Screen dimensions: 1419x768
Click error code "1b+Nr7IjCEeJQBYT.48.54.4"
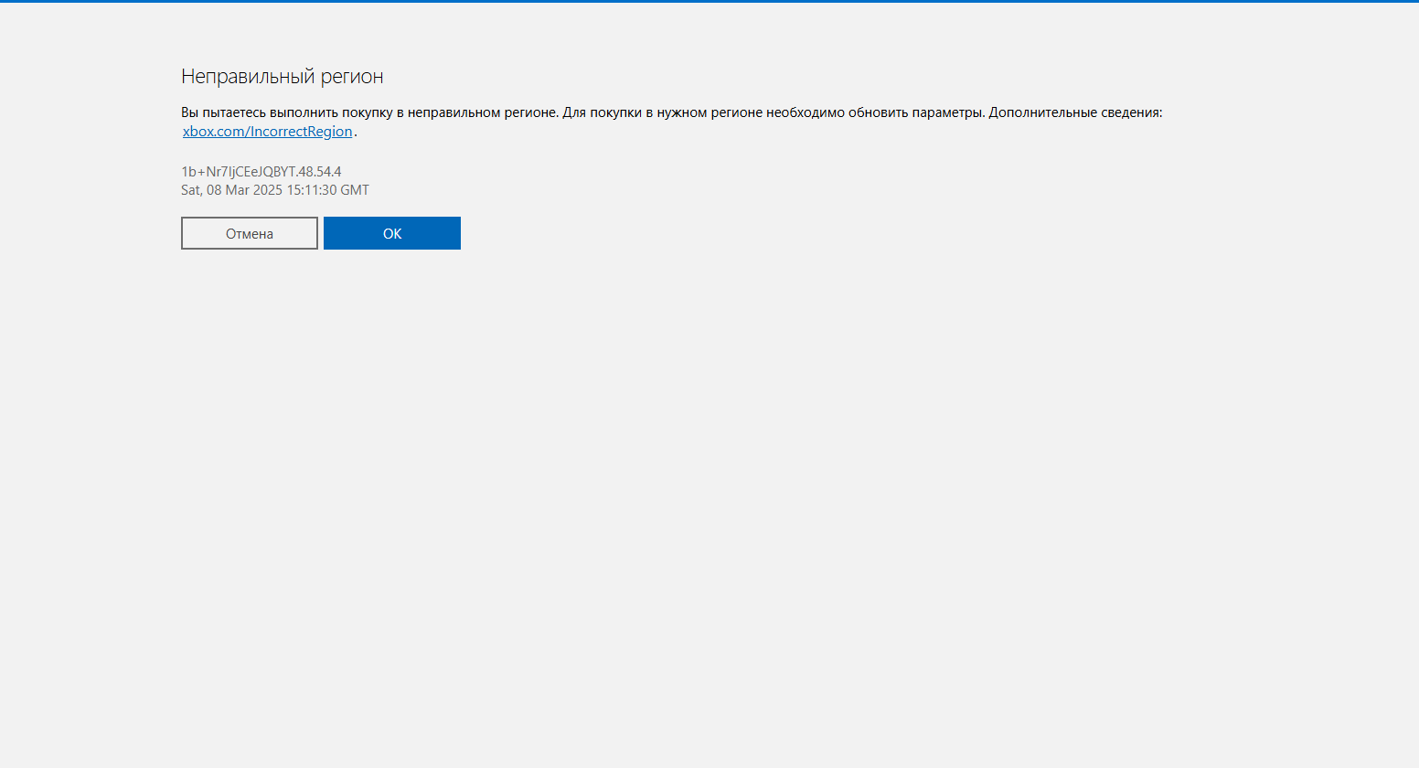click(x=261, y=172)
